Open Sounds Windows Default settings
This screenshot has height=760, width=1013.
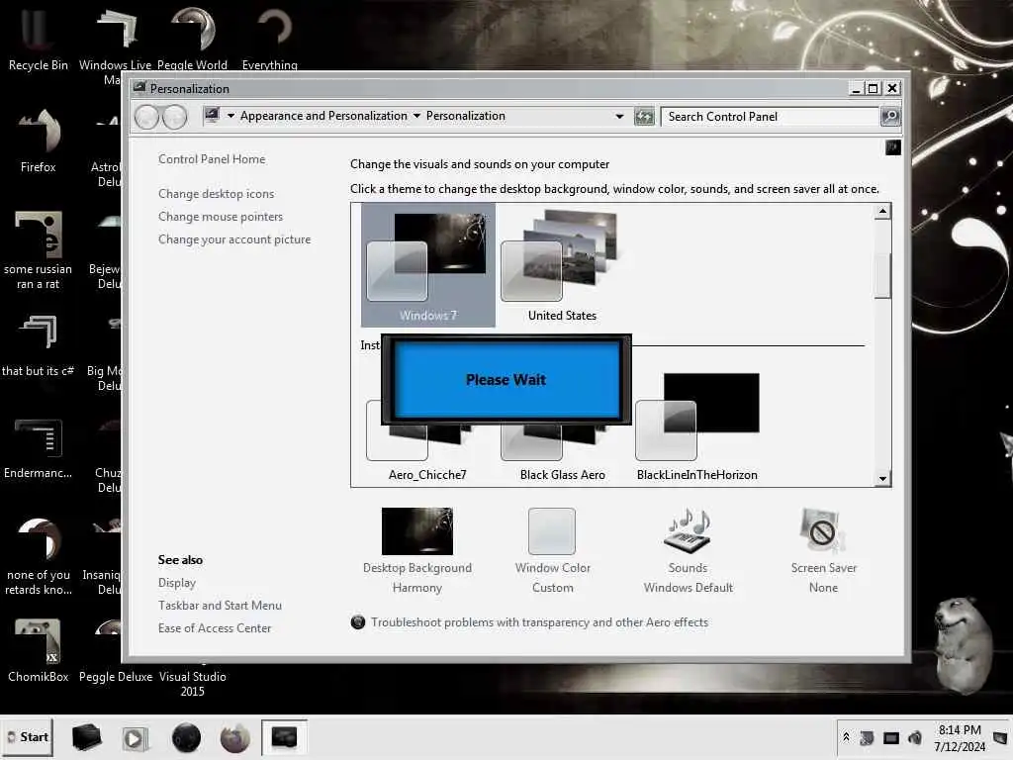[689, 550]
